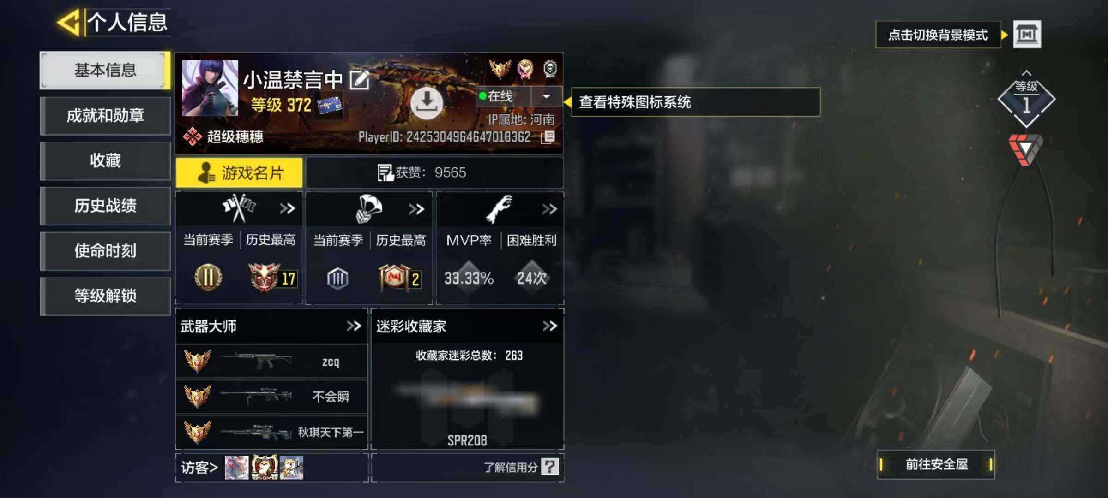The image size is (1108, 498).
Task: Click the download arrow icon on banner
Action: coord(427,103)
